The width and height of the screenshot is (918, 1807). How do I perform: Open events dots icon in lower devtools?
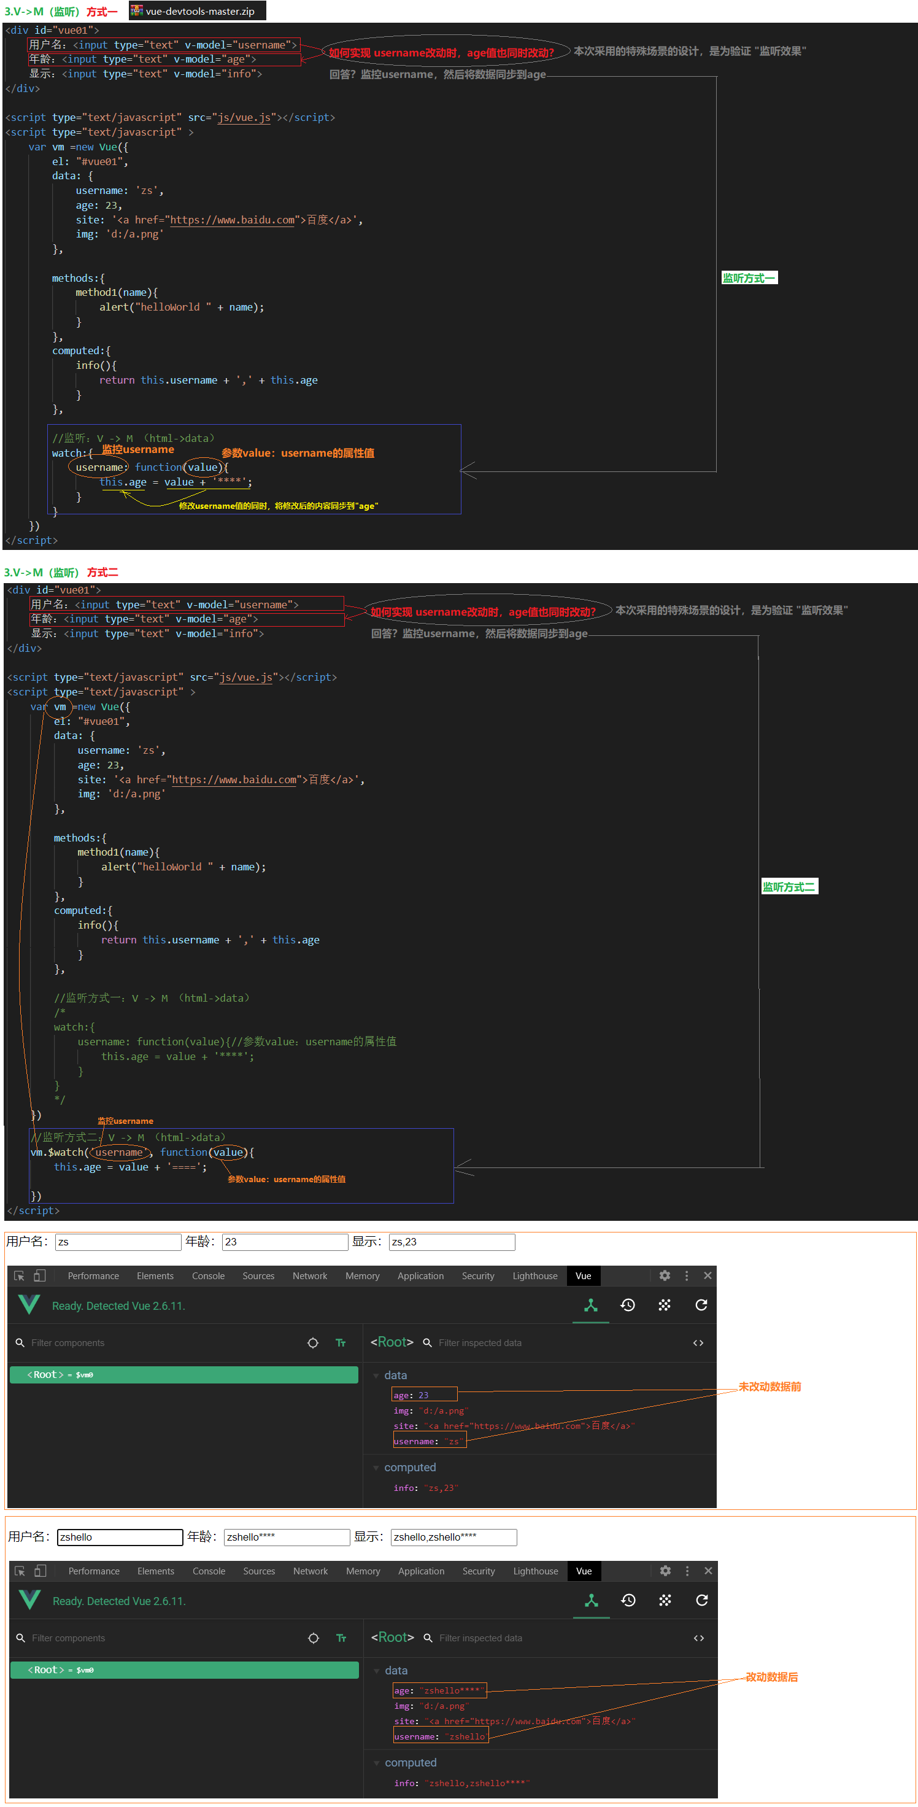[665, 1600]
